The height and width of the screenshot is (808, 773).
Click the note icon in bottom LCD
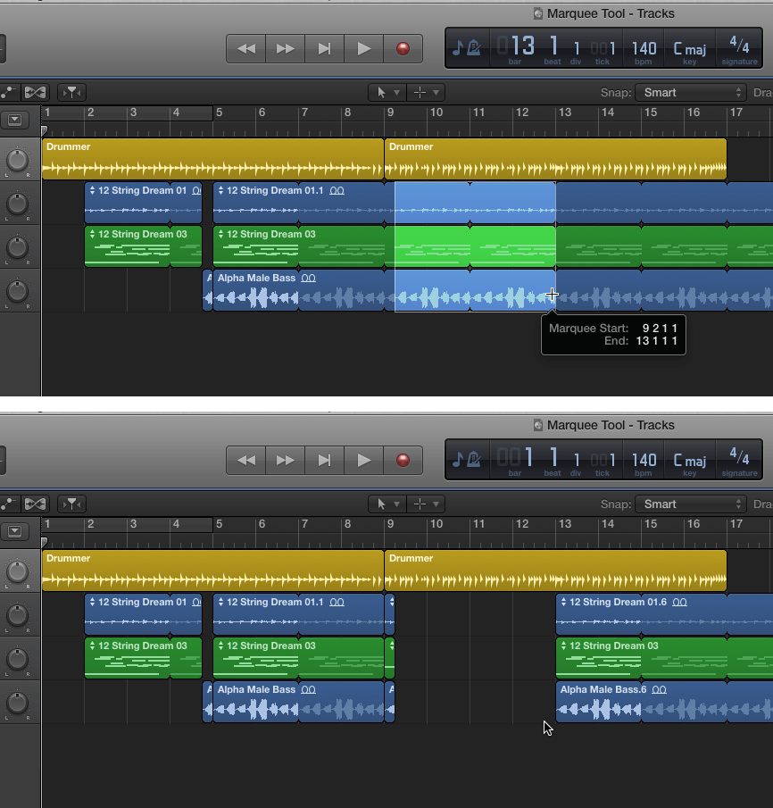pos(457,459)
